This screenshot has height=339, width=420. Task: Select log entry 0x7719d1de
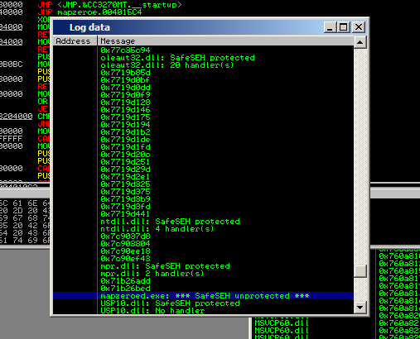click(125, 140)
